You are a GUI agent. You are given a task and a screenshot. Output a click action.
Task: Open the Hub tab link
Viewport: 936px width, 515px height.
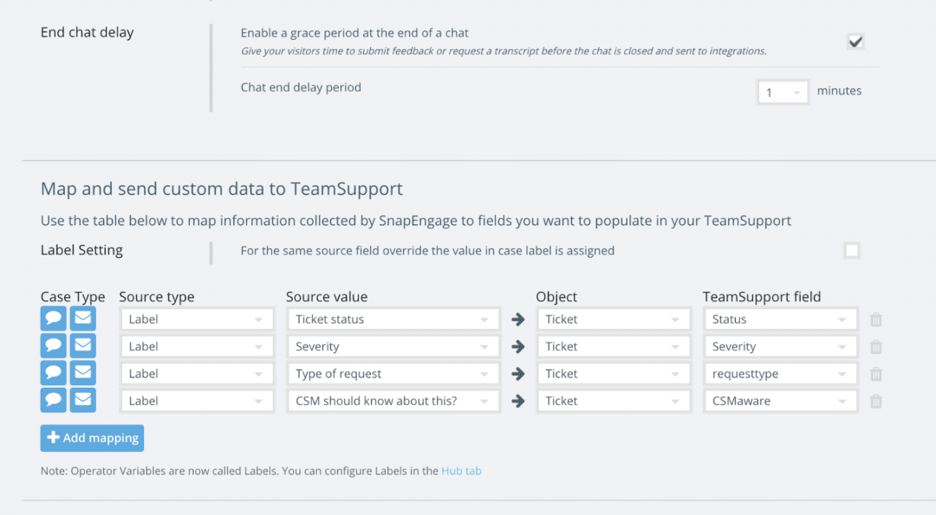[461, 471]
